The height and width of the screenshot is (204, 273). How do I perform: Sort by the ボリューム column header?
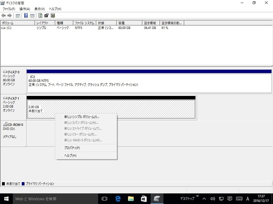(x=18, y=23)
